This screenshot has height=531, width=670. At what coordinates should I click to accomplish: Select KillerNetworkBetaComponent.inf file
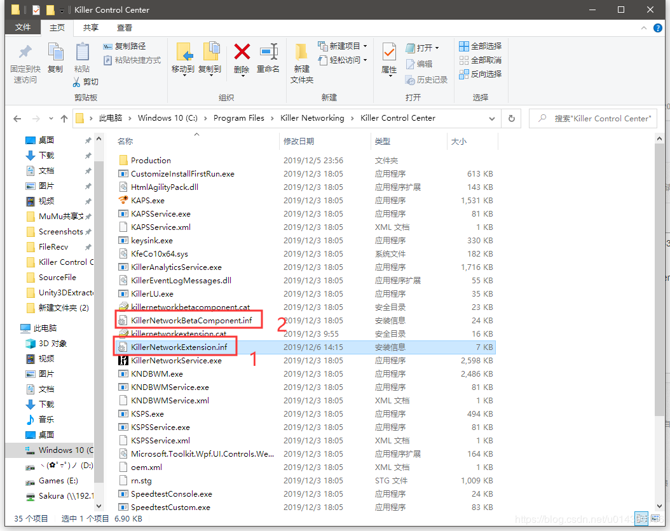pyautogui.click(x=191, y=321)
